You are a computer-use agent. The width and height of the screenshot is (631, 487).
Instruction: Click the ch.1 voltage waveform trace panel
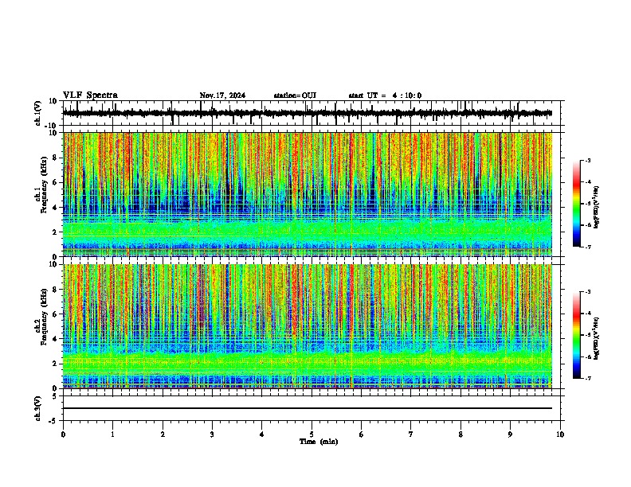point(313,113)
